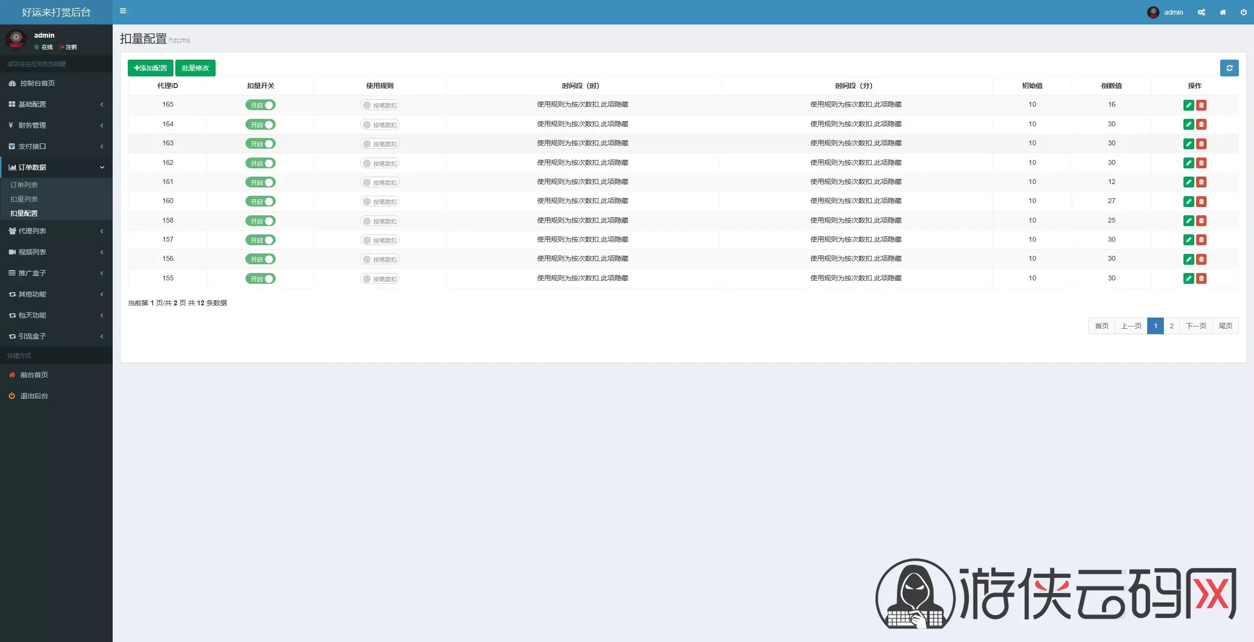This screenshot has height=642, width=1254.
Task: Collapse the 订单数据 sidebar menu
Action: [56, 167]
